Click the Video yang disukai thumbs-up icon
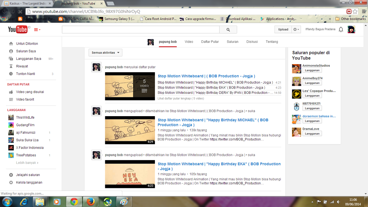The width and height of the screenshot is (368, 207). pyautogui.click(x=11, y=92)
